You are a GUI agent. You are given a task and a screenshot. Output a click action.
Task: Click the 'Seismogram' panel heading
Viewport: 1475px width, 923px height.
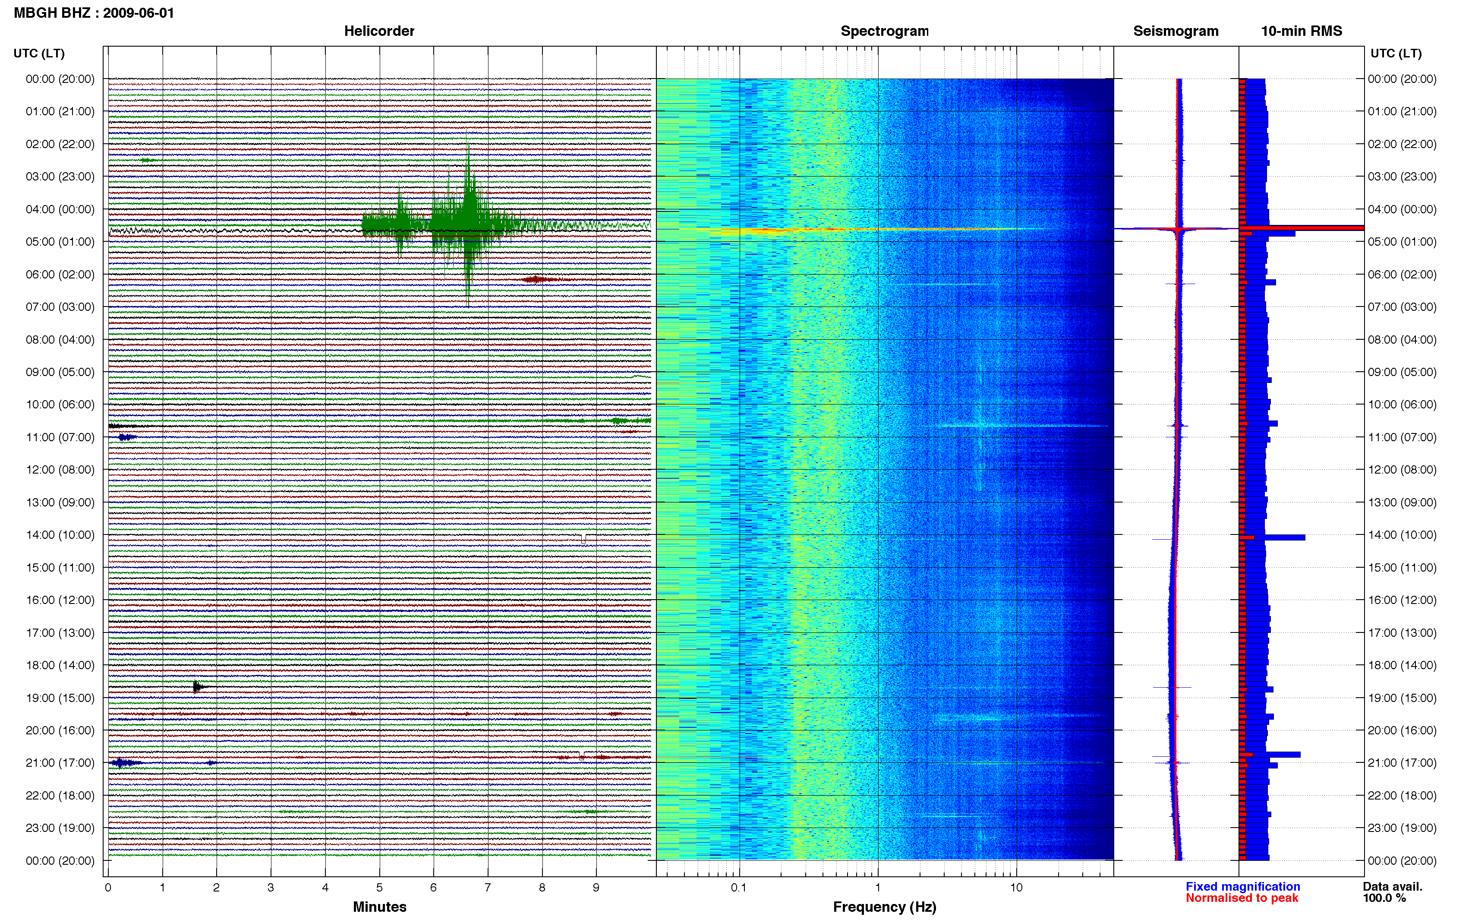[1176, 31]
